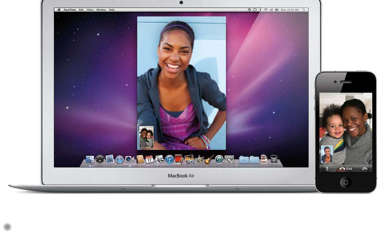Open the Apple menu
The width and height of the screenshot is (390, 234).
(x=59, y=10)
